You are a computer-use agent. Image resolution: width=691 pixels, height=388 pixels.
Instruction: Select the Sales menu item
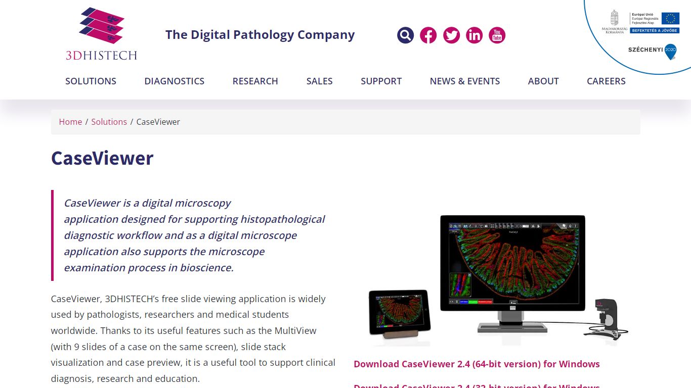click(x=320, y=81)
